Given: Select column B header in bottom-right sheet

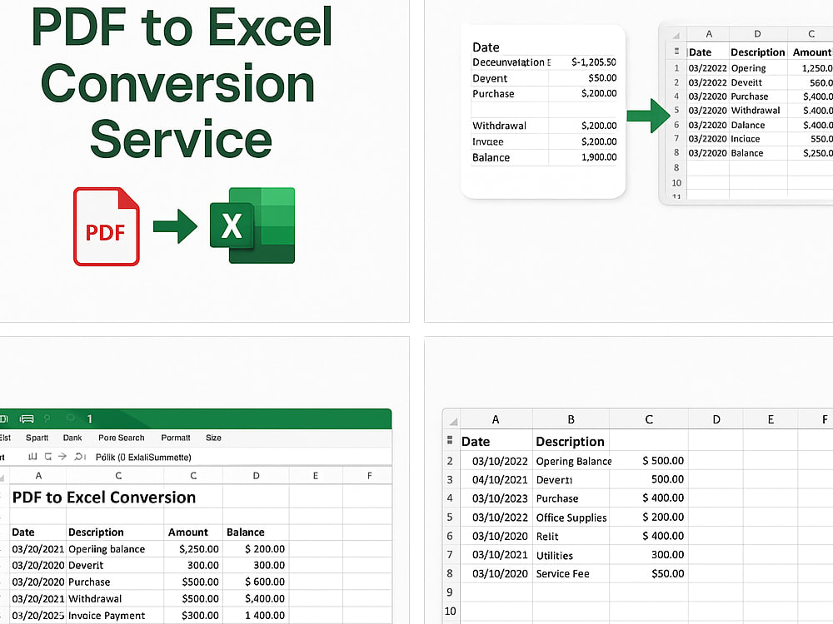Looking at the screenshot, I should tap(571, 419).
